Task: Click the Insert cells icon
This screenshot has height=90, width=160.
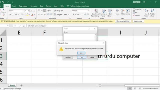Action: point(117,10)
